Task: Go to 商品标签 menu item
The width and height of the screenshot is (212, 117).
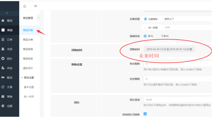Action: click(28, 59)
